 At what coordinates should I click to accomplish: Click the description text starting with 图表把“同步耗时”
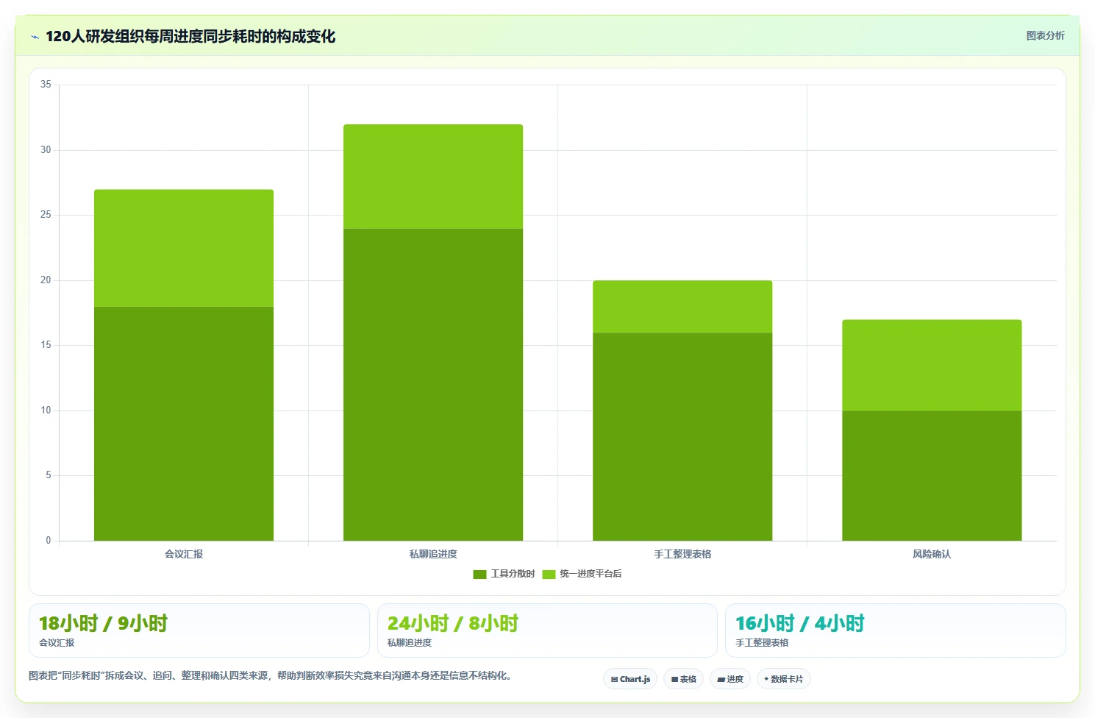(270, 675)
